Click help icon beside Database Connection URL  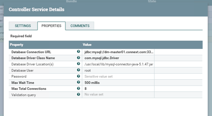[x=79, y=52]
